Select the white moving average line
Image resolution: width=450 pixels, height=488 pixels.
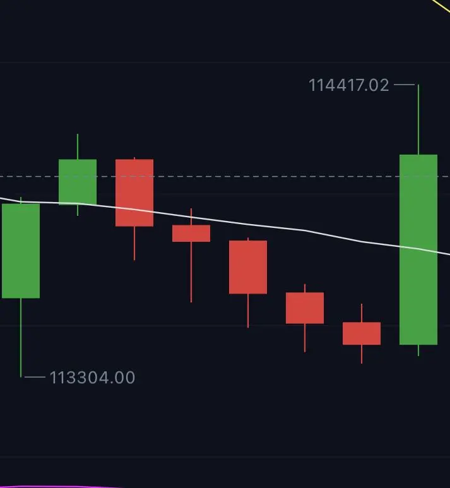[x=225, y=222]
